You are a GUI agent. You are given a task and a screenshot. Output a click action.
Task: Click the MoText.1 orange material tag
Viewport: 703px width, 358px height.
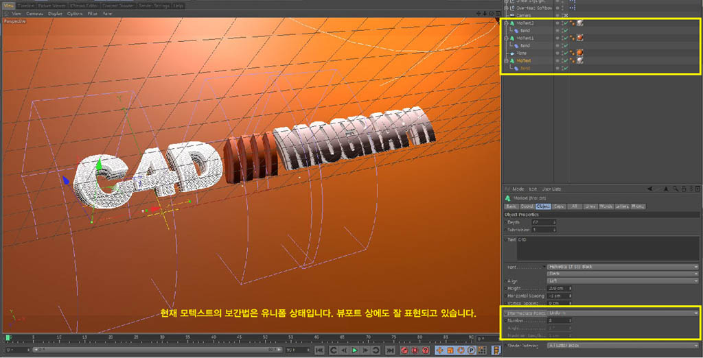(579, 38)
